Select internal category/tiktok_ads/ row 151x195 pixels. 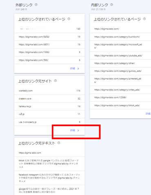click(120, 105)
